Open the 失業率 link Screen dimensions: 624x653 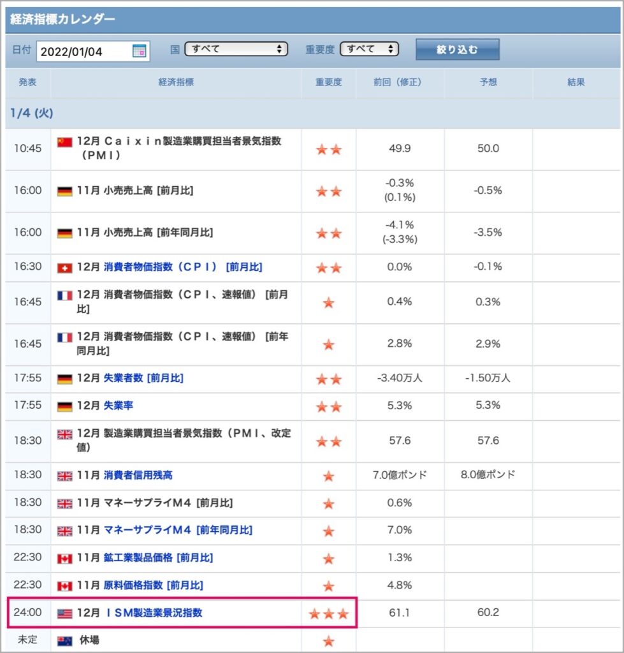(x=118, y=406)
